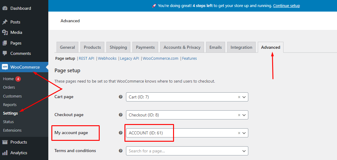Clear the My account page selection x
The height and width of the screenshot is (160, 337).
(239, 133)
